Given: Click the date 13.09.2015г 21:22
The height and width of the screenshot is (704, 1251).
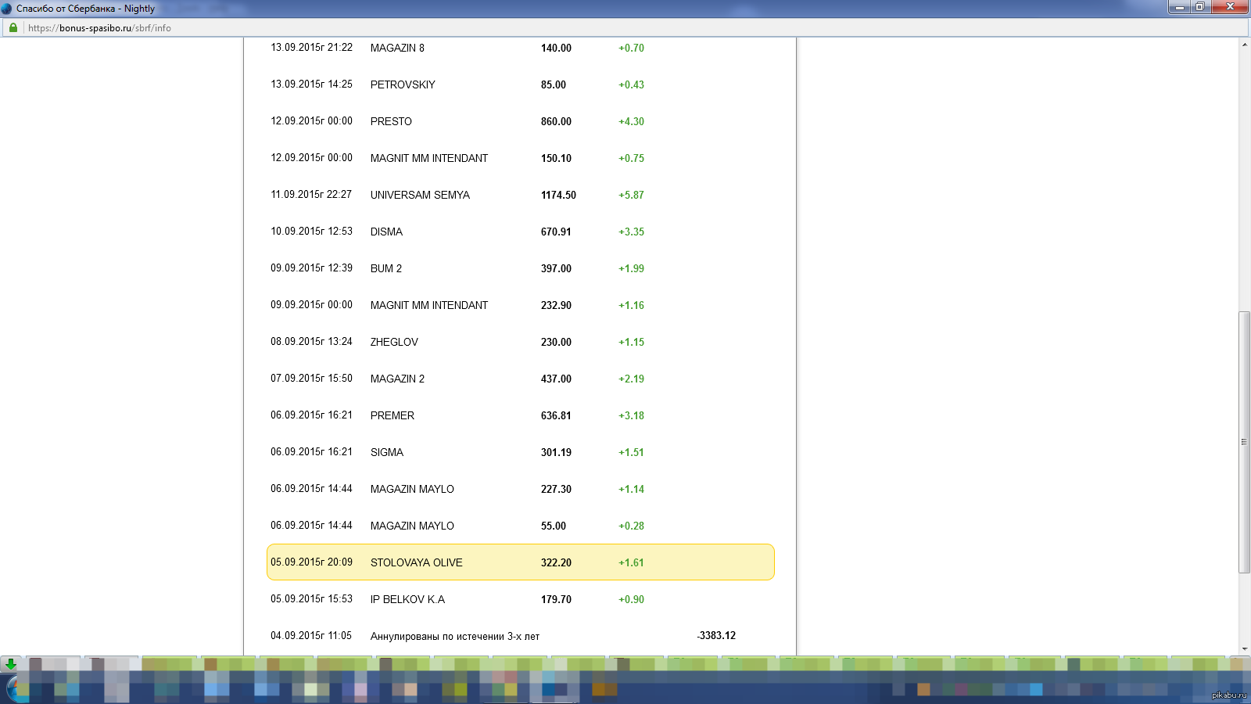Looking at the screenshot, I should (311, 47).
